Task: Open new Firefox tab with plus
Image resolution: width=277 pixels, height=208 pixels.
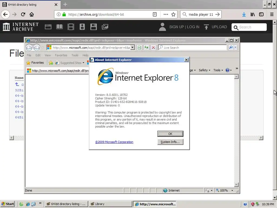Action: [x=65, y=4]
